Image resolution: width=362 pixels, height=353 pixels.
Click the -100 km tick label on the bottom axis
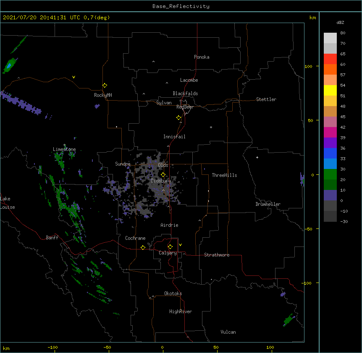[x=52, y=347]
